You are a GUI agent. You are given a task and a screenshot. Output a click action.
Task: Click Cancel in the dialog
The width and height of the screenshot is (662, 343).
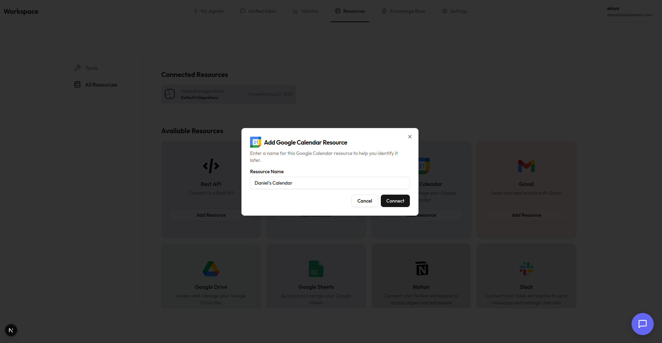[364, 200]
